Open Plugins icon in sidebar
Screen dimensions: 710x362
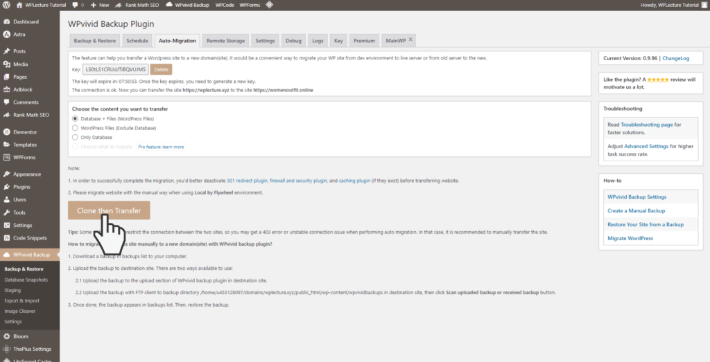(x=7, y=187)
